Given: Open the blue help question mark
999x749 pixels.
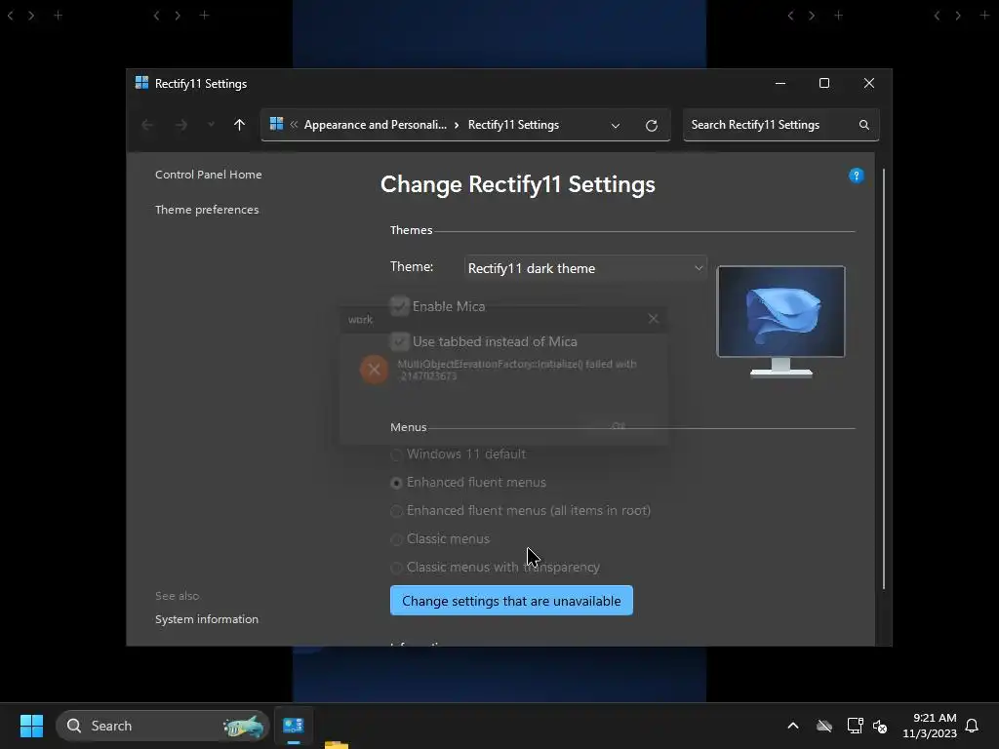Looking at the screenshot, I should (x=857, y=176).
